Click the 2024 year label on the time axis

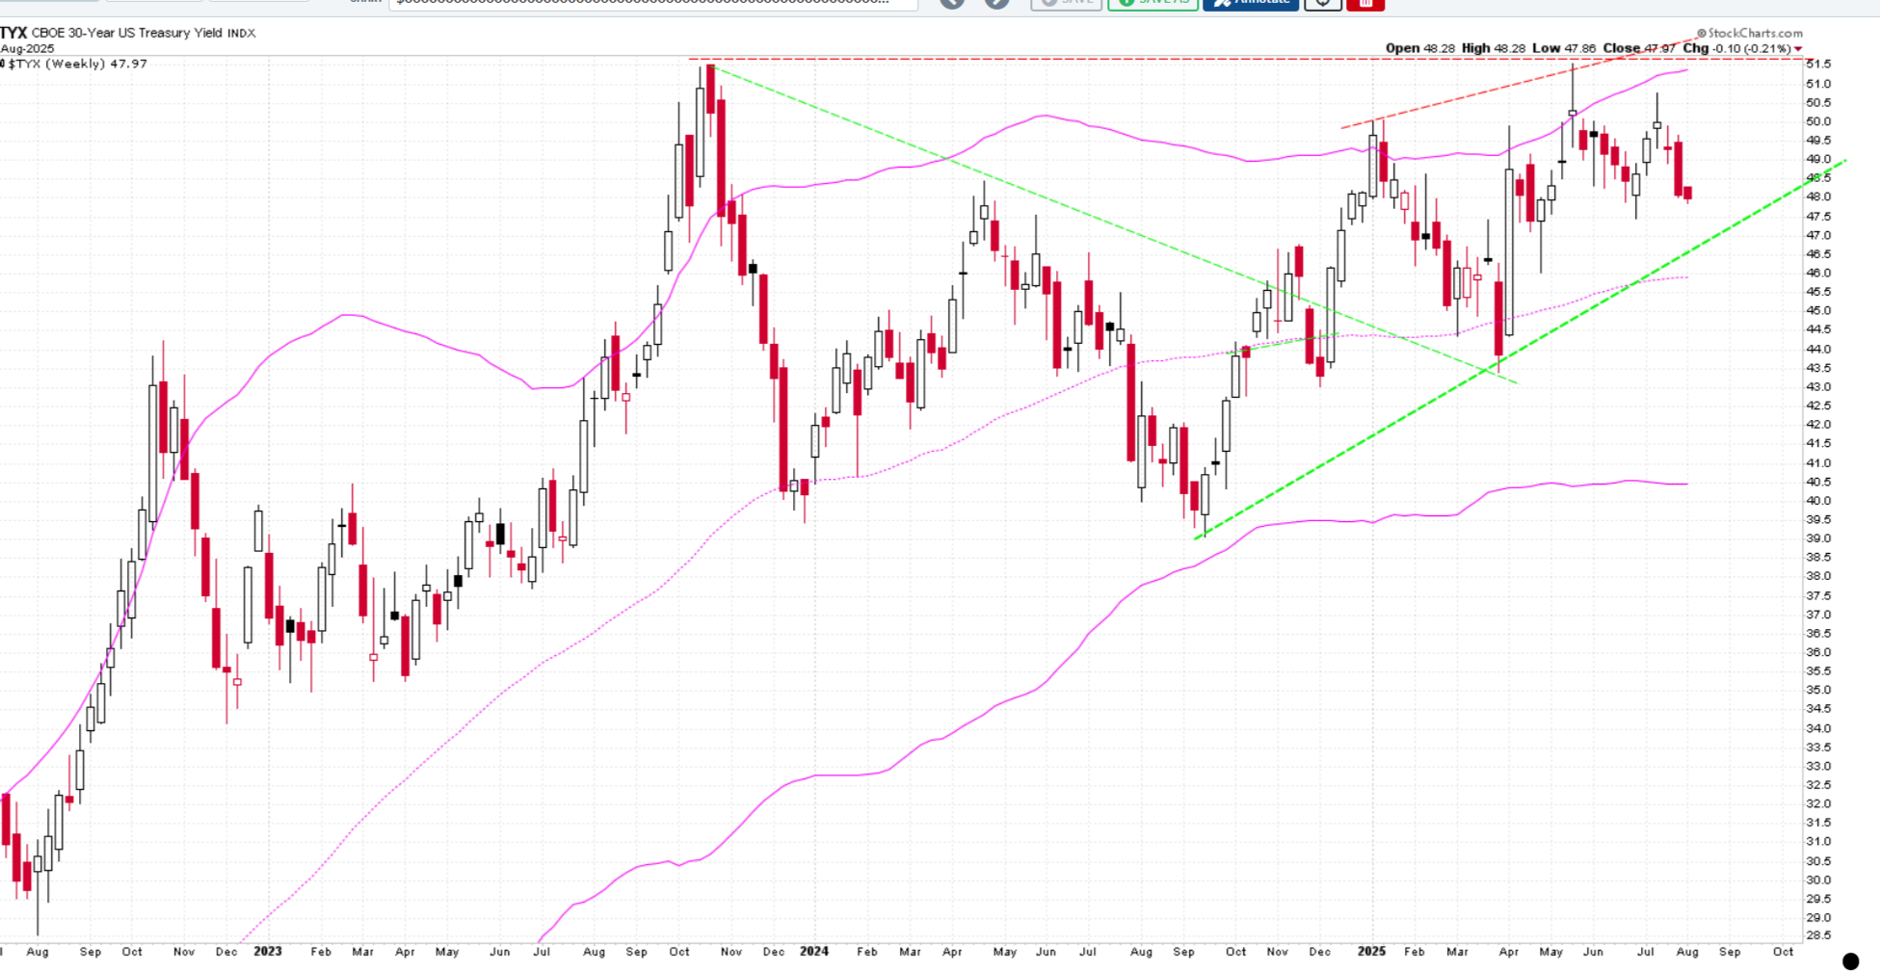coord(814,951)
